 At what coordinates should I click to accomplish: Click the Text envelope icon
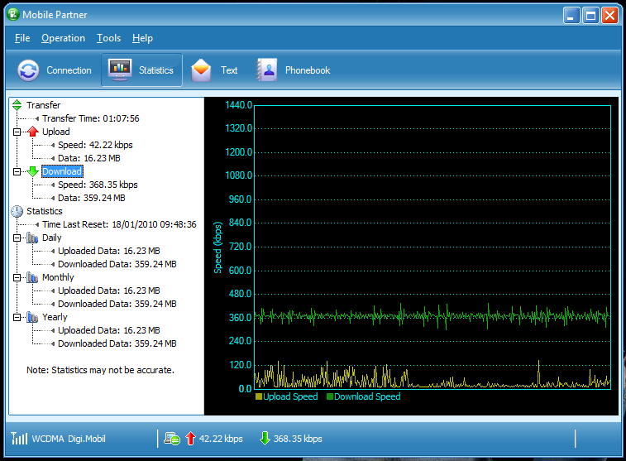tap(201, 70)
